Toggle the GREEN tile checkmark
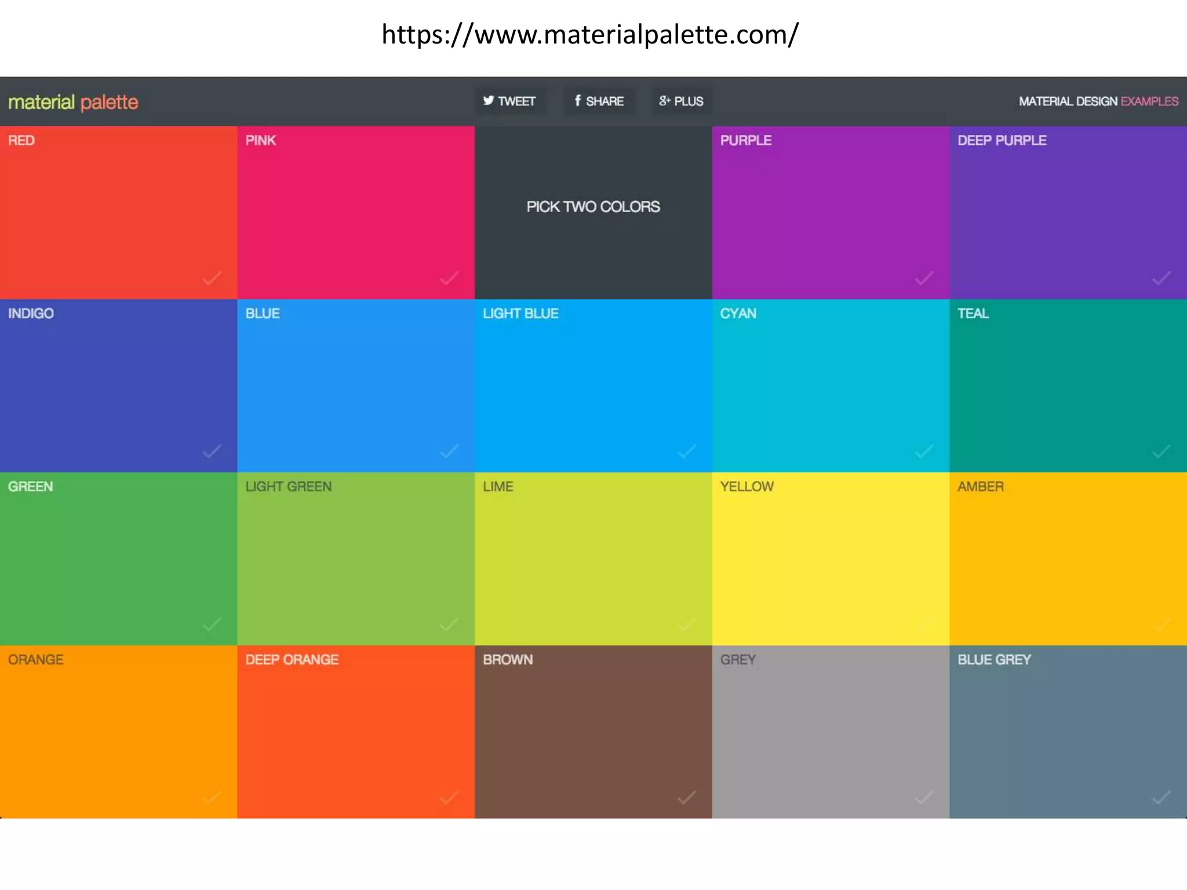 212,624
